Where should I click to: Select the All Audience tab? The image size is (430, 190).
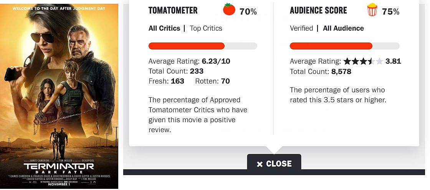343,28
